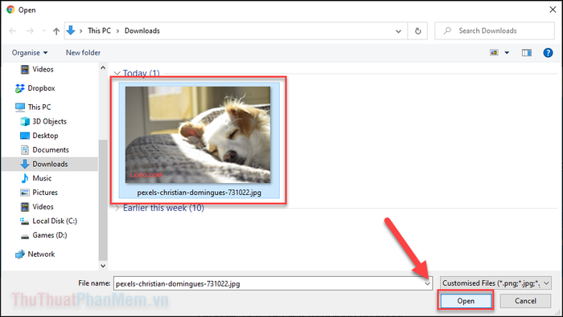
Task: Open the Organise menu
Action: pyautogui.click(x=30, y=53)
